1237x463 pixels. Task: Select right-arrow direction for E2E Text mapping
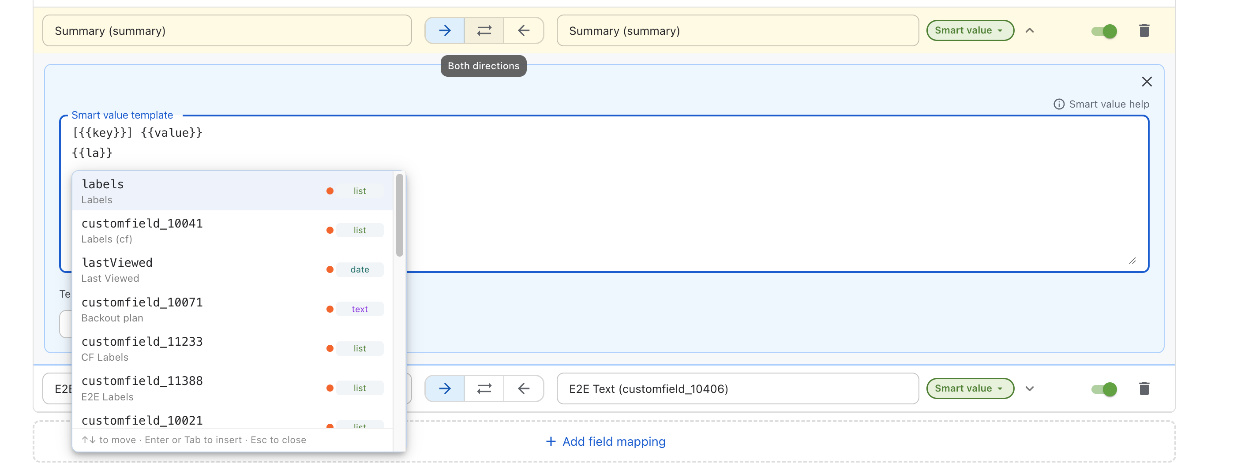click(x=445, y=388)
